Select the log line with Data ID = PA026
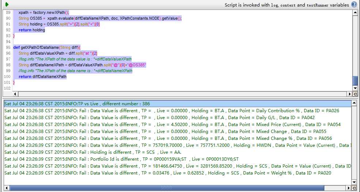The height and width of the screenshot is (192, 360). (x=178, y=111)
